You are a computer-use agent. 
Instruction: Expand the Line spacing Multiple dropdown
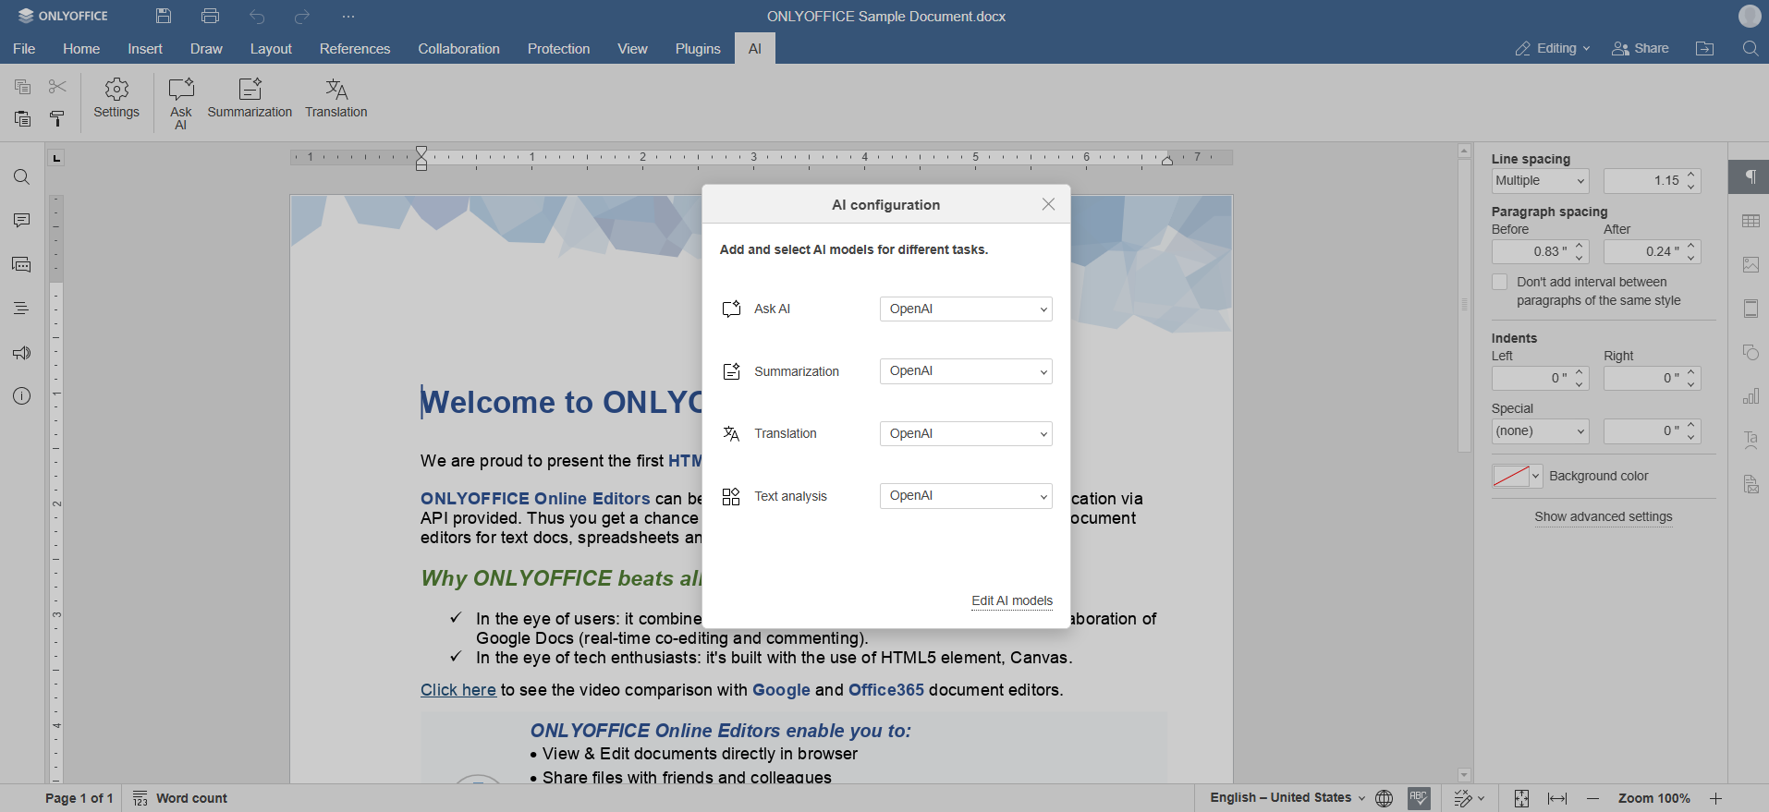pyautogui.click(x=1540, y=181)
